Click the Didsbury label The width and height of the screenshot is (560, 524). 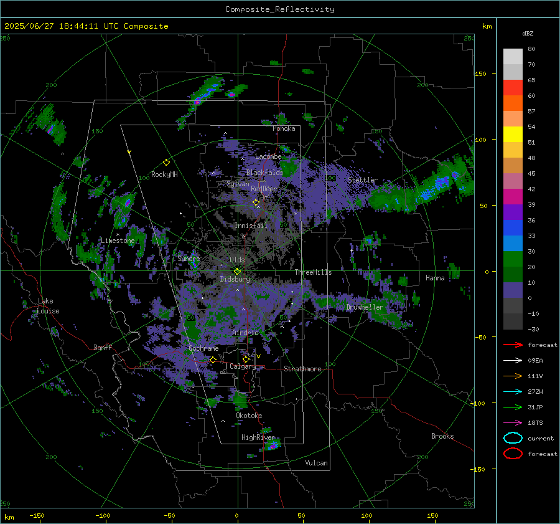(235, 279)
